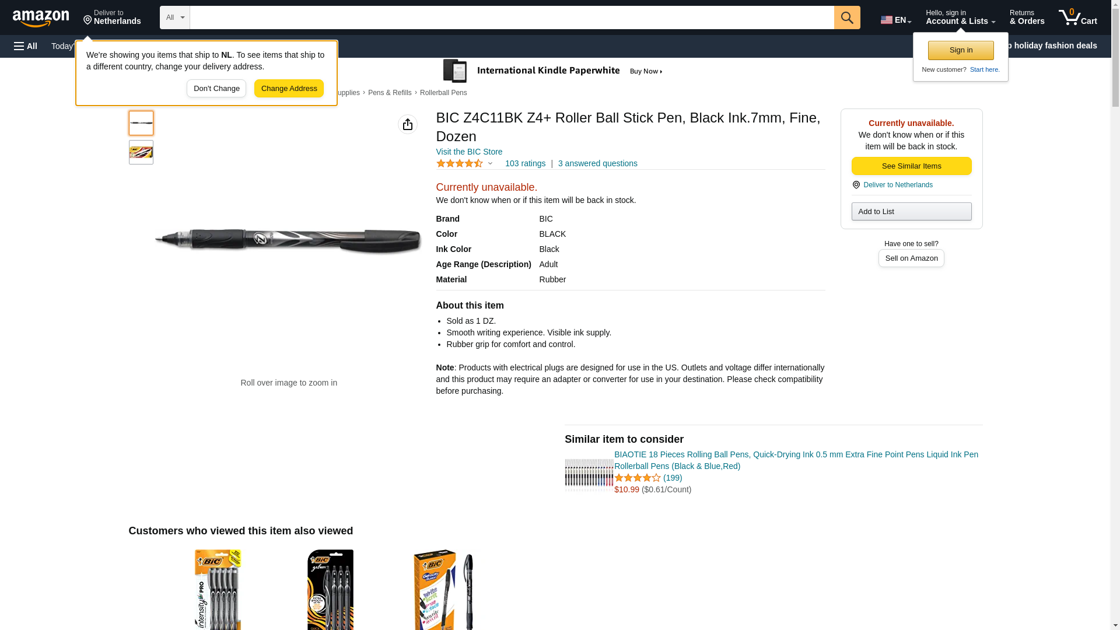Open the EN language selector

tap(895, 20)
